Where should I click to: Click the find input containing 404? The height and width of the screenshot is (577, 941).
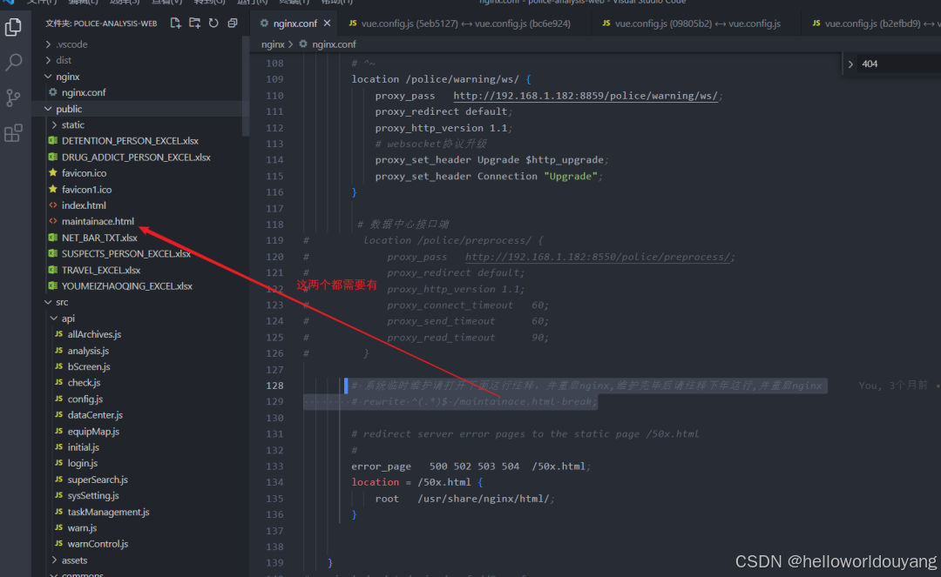click(899, 64)
